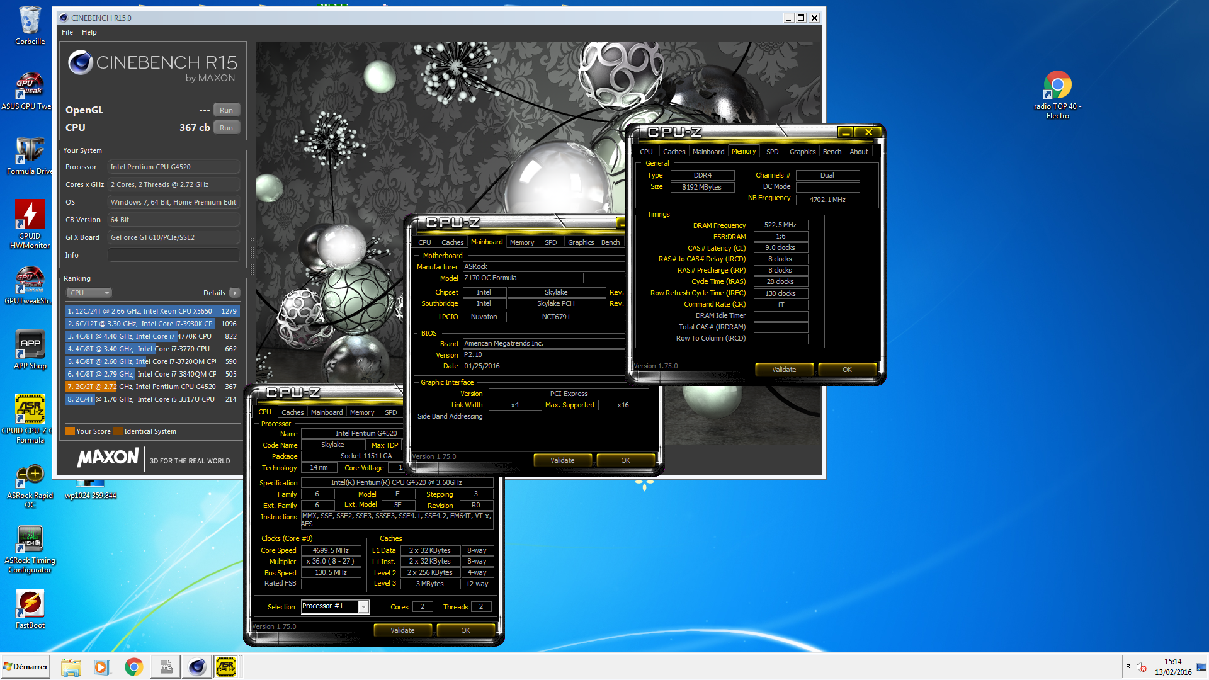Screen dimensions: 1209x680
Task: Open the Formula Drive desktop icon
Action: 30,156
